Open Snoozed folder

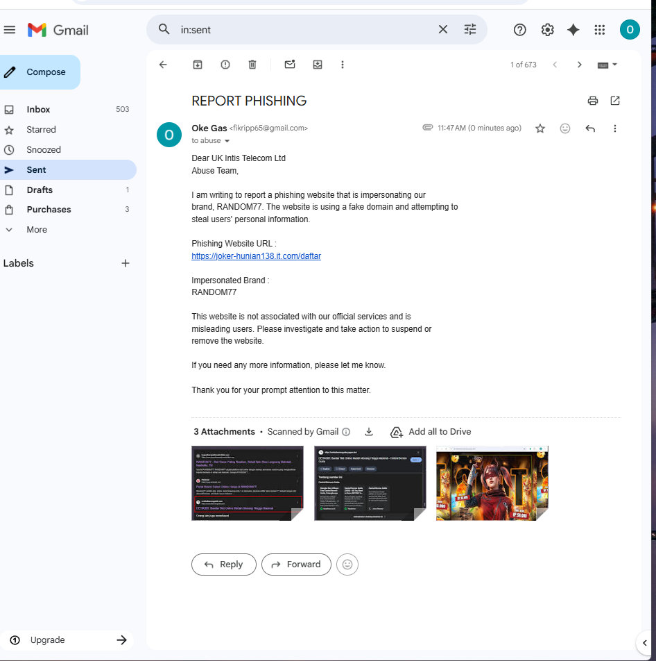pyautogui.click(x=67, y=150)
